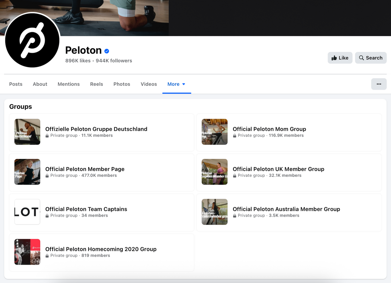Click the 11.1K members text
Viewport: 391px width, 283px height.
pos(97,135)
